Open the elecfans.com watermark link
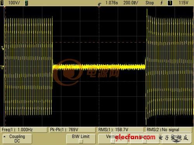This screenshot has height=145, width=194. (x=135, y=137)
